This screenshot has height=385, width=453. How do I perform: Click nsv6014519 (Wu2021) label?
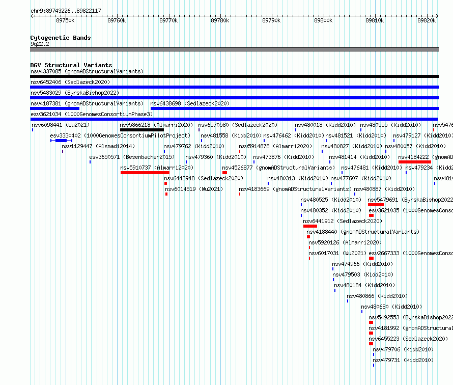[x=194, y=189]
